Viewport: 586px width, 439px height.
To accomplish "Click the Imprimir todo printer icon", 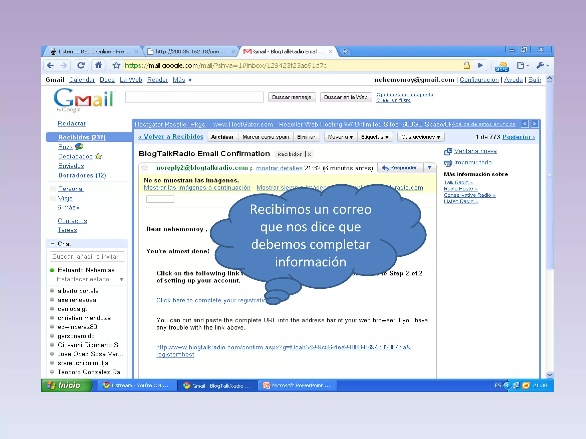I will coord(448,163).
